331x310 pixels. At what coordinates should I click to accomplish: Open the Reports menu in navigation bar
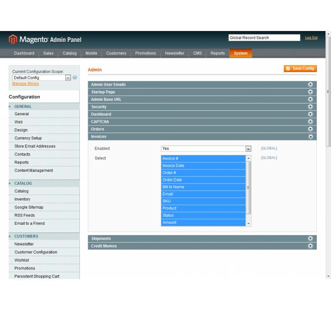point(218,53)
